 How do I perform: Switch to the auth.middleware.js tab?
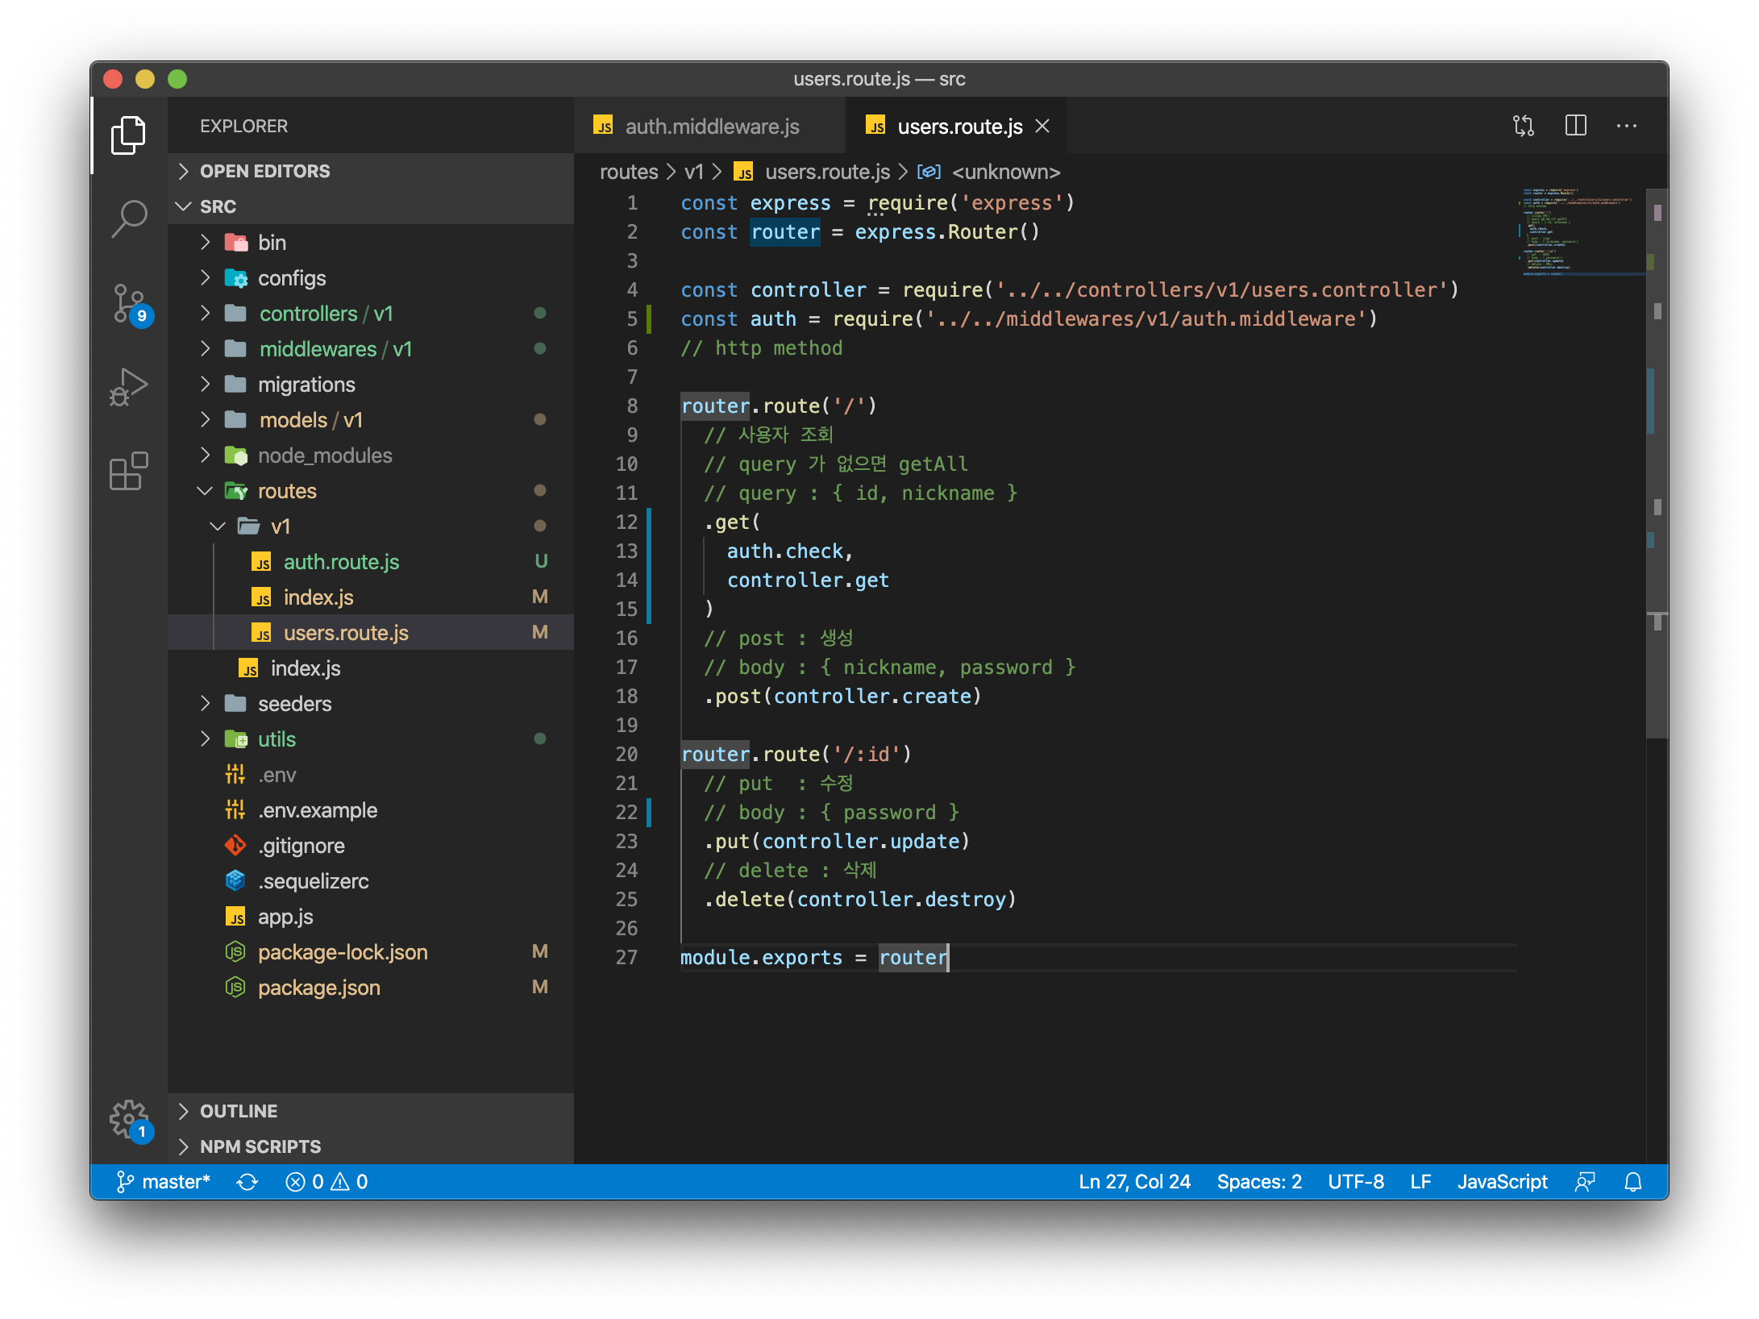pos(711,127)
